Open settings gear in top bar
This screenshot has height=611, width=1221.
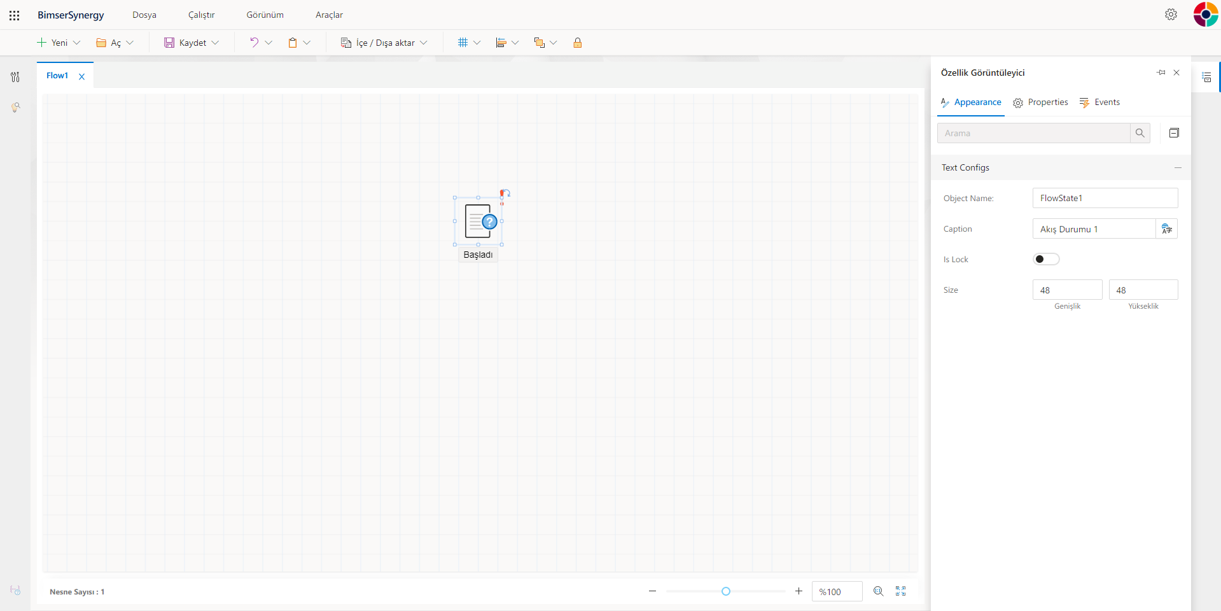(1171, 15)
